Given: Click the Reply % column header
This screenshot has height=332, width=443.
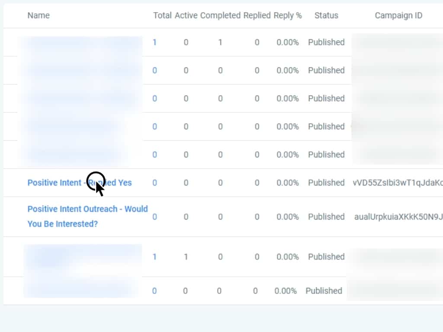Looking at the screenshot, I should tap(288, 16).
